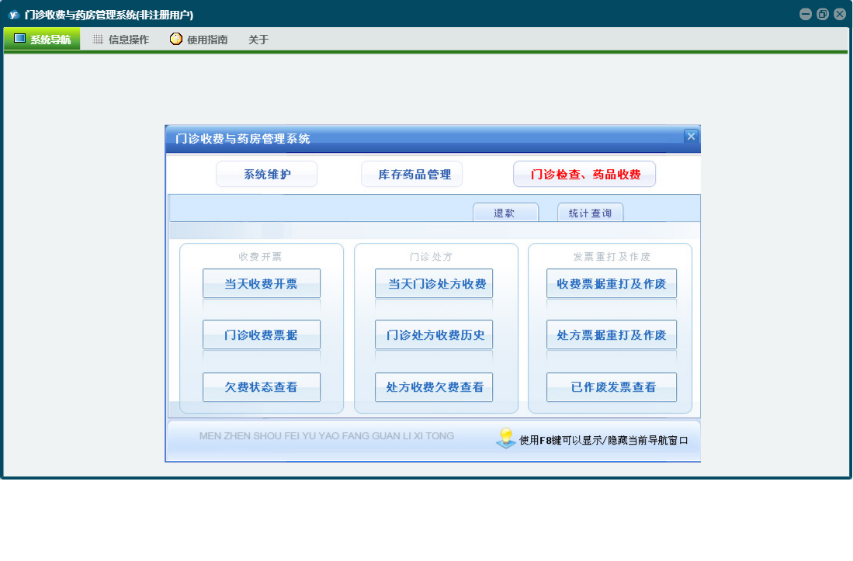Minimize the main application window
Viewport: 853px width, 561px height.
click(x=806, y=14)
